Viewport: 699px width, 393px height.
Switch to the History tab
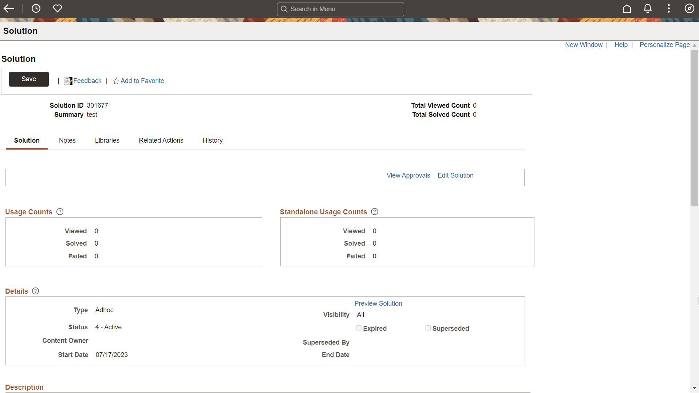tap(213, 140)
